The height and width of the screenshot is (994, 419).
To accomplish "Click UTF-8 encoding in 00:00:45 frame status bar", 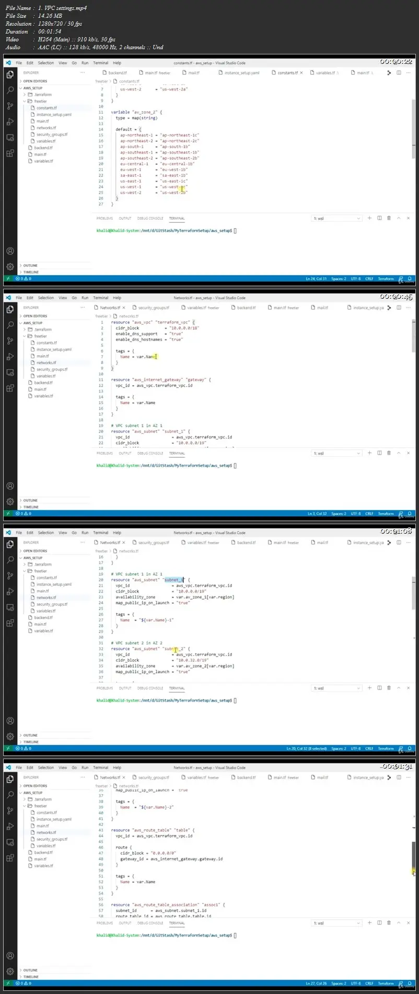I will click(356, 514).
